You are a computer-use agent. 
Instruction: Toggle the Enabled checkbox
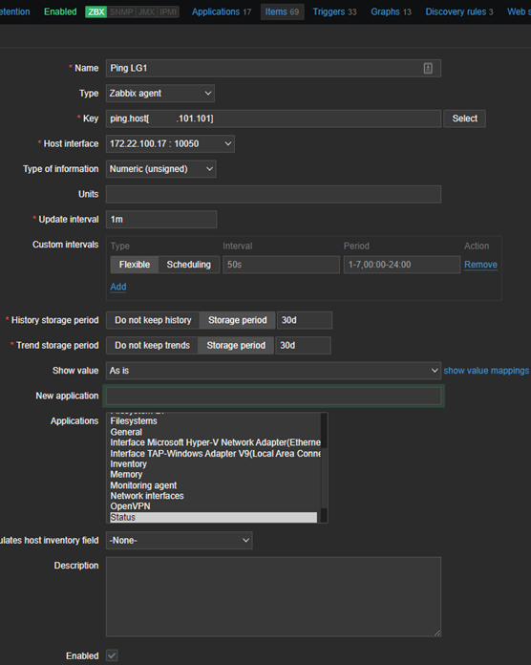tap(112, 655)
